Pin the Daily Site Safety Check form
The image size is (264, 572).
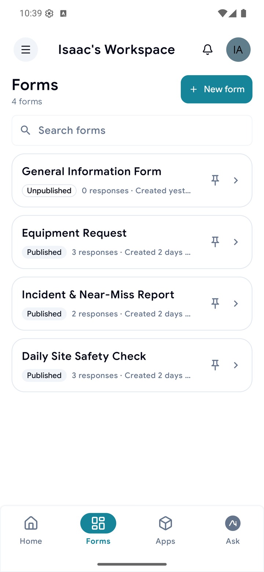pos(215,365)
